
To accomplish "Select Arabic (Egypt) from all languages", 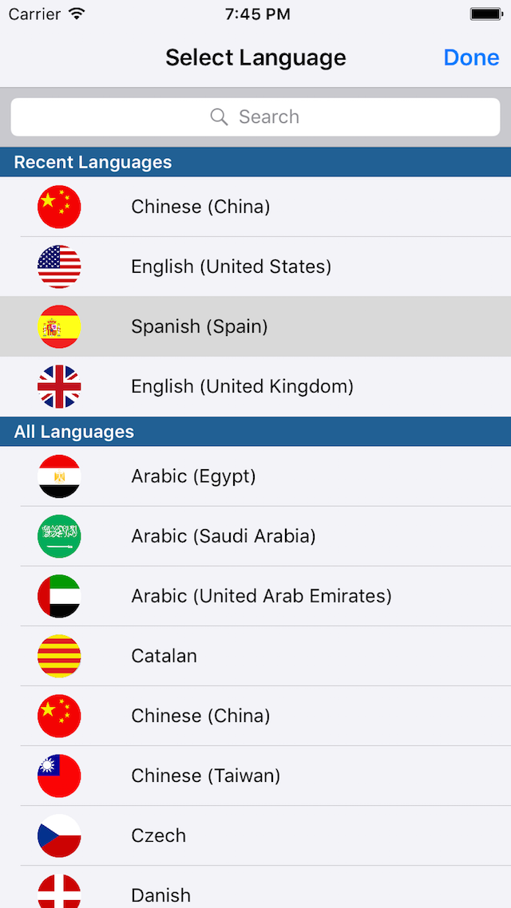I will point(255,476).
